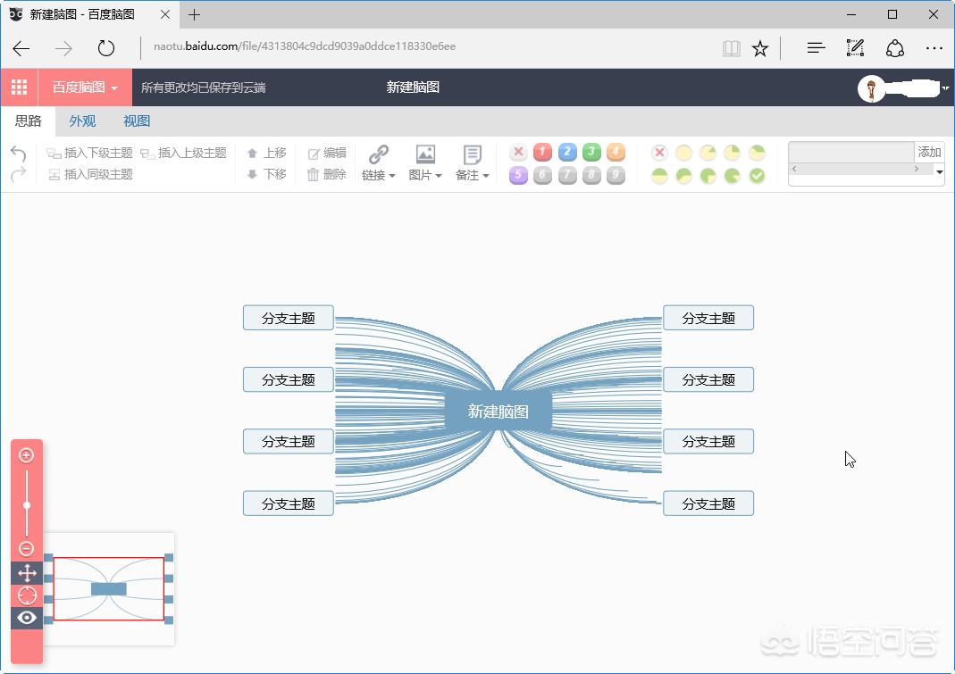Click the 添加 button beside the tag field
Screen dimensions: 955x674
[929, 152]
